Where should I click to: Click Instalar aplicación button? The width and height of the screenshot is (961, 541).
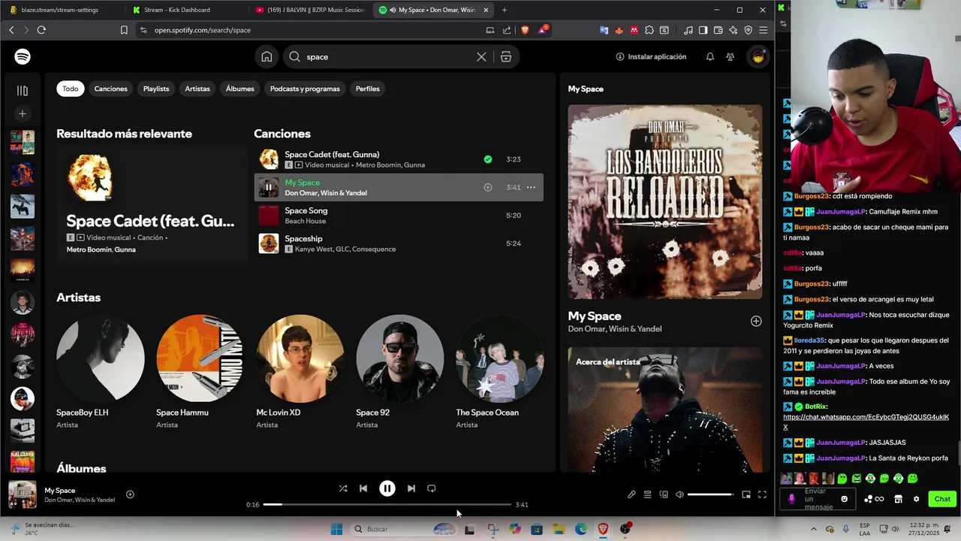651,56
